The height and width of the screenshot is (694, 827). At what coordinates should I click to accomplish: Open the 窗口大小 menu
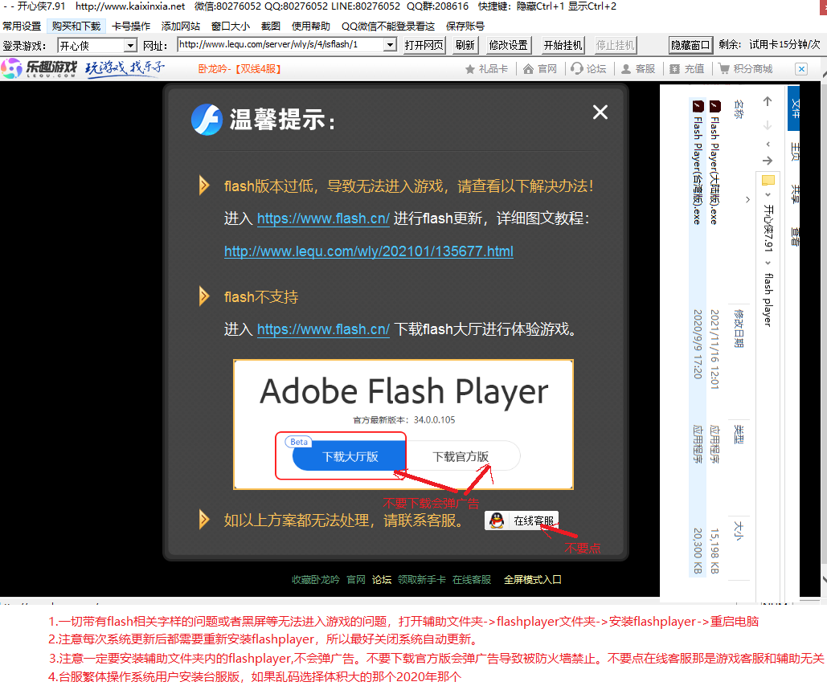[x=230, y=27]
